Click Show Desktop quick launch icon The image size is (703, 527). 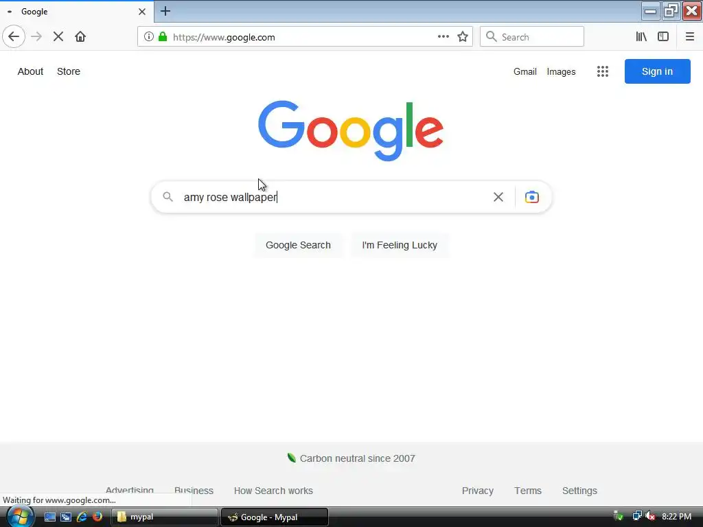click(x=49, y=517)
